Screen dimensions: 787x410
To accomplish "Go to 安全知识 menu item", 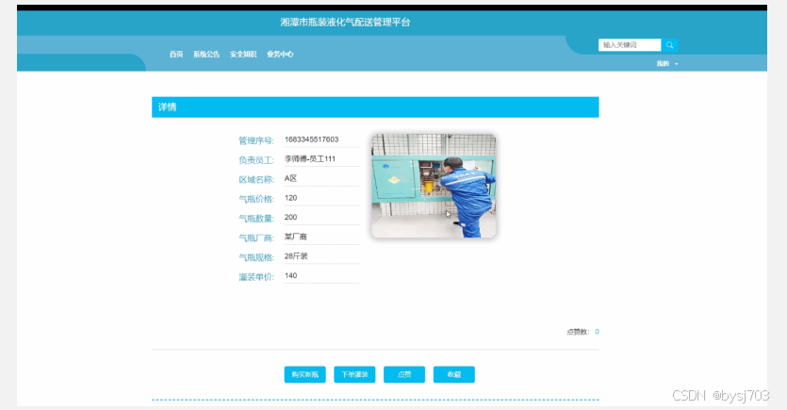I will [243, 55].
